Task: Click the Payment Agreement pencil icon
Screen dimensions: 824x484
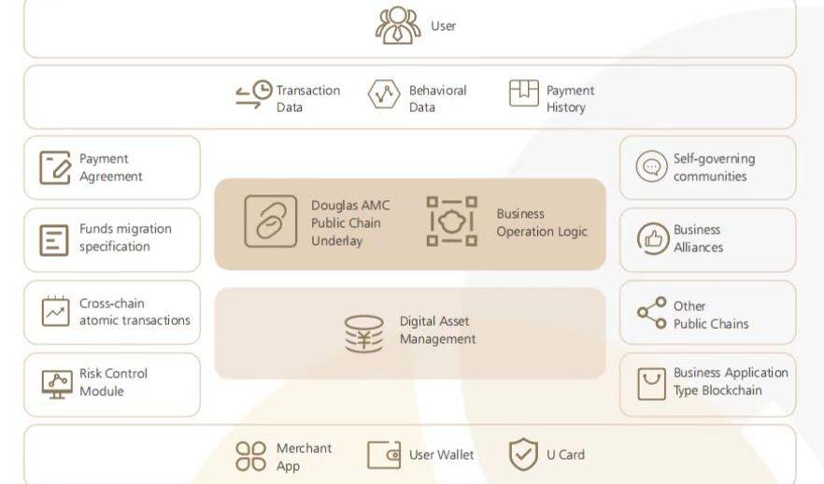Action: pyautogui.click(x=56, y=168)
